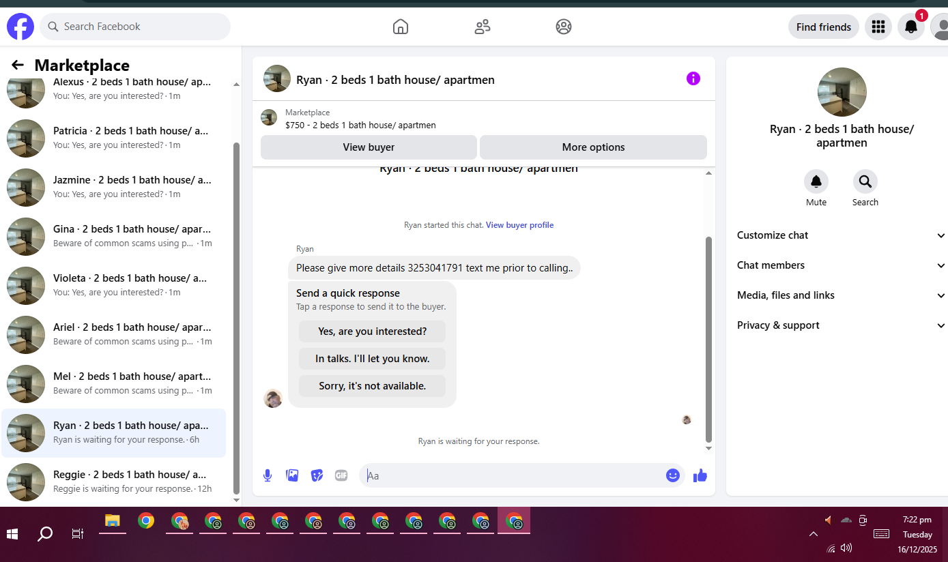Open the account profile picture menu
The width and height of the screenshot is (948, 562).
point(940,27)
